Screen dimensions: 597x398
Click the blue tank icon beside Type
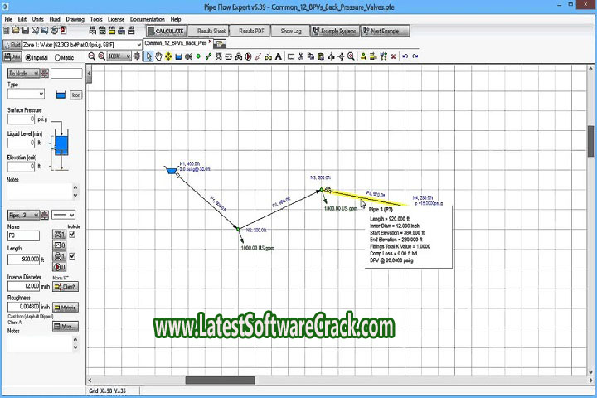61,95
